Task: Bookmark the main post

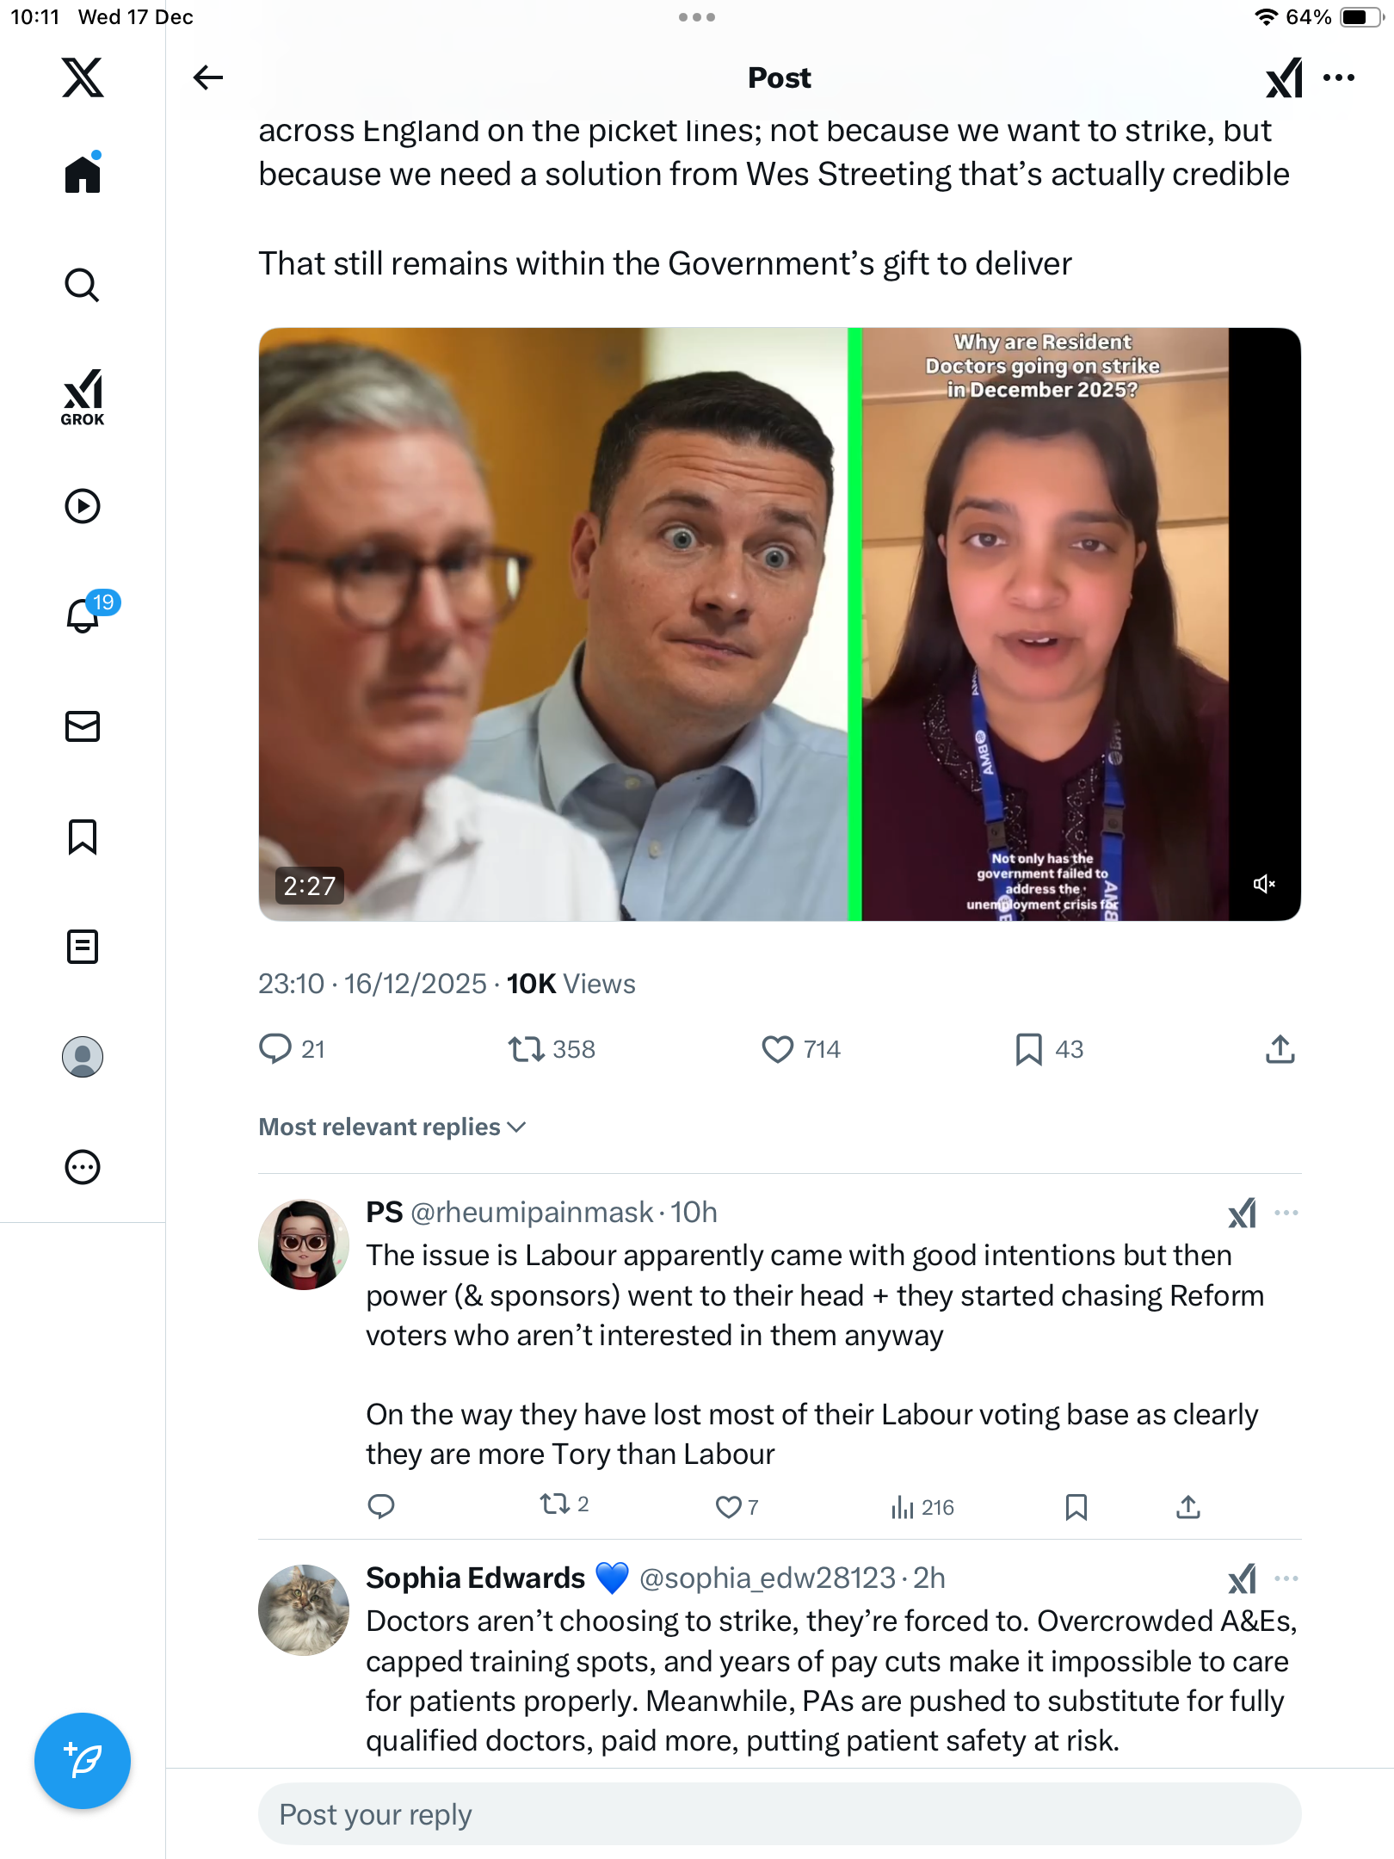Action: tap(1028, 1049)
